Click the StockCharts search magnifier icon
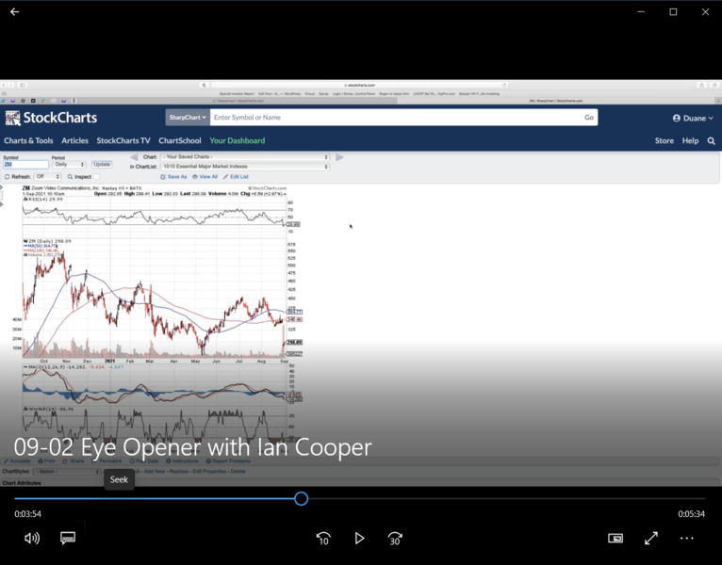This screenshot has height=565, width=722. tap(712, 140)
